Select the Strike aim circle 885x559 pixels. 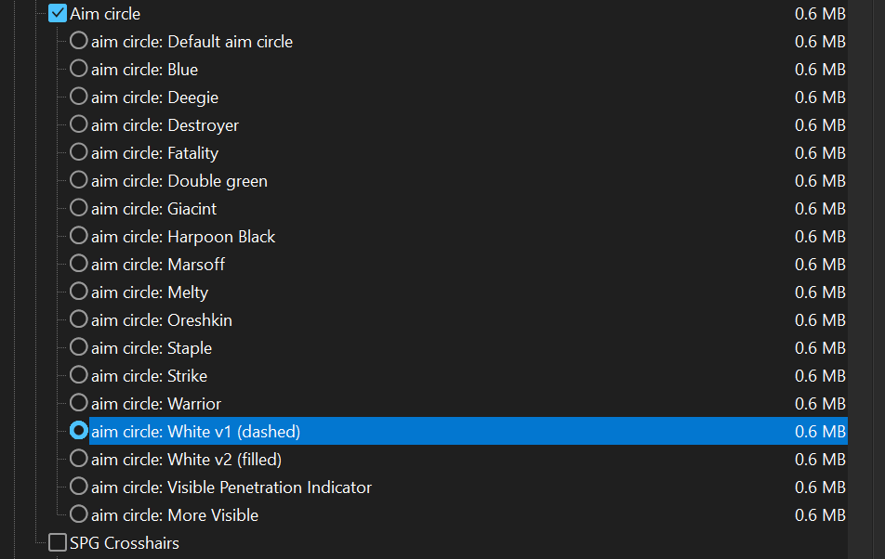coord(78,375)
